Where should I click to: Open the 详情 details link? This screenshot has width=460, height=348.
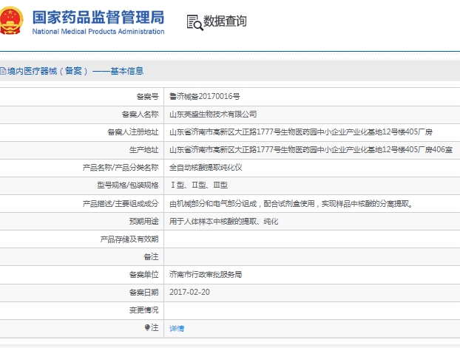tap(177, 328)
